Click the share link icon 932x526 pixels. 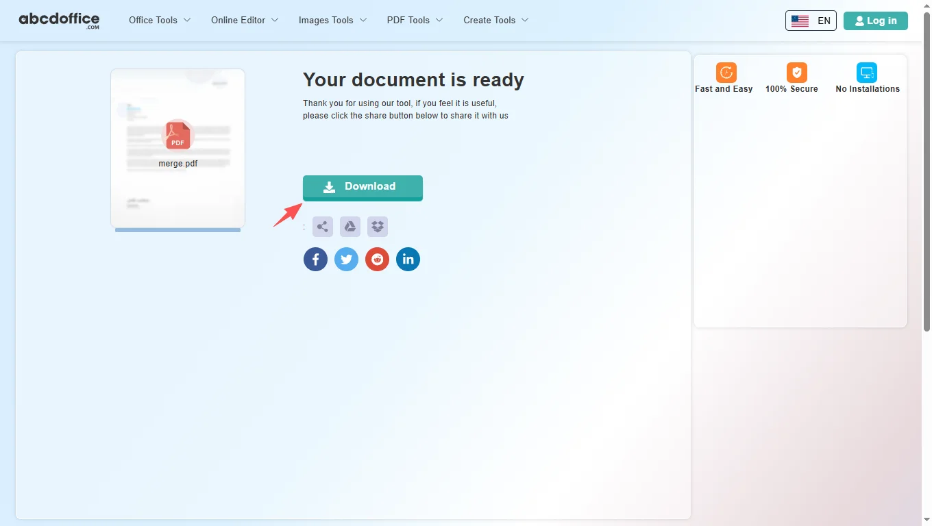(x=323, y=227)
